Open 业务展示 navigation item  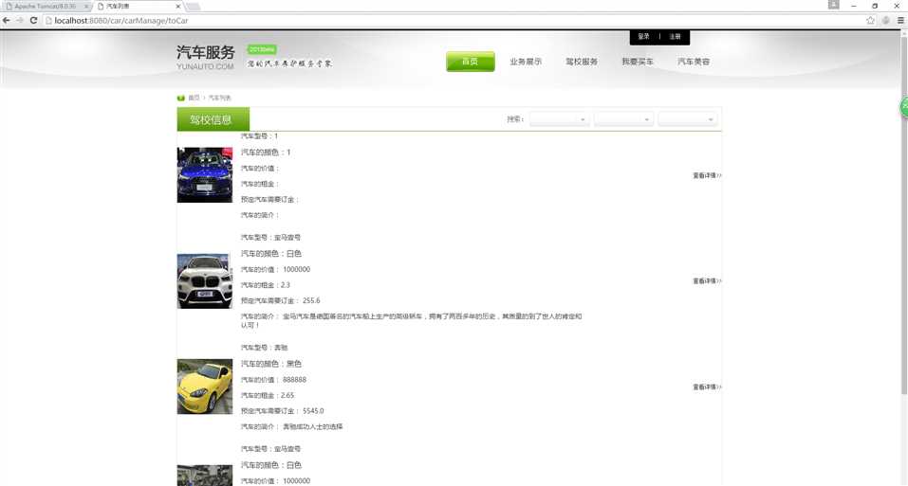tap(526, 62)
